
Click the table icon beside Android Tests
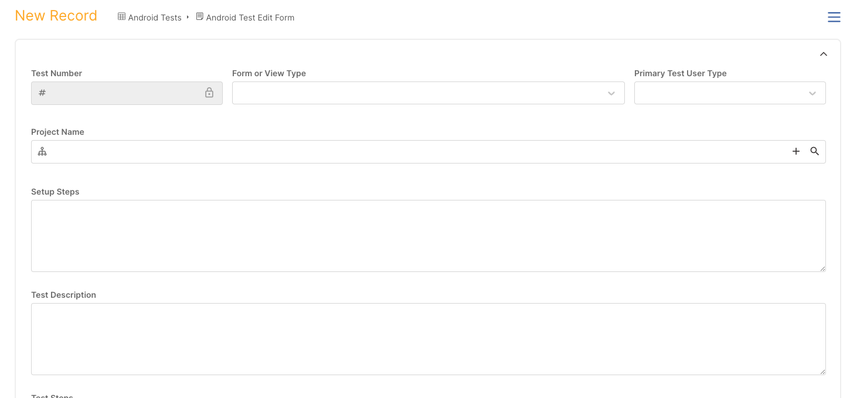[122, 17]
